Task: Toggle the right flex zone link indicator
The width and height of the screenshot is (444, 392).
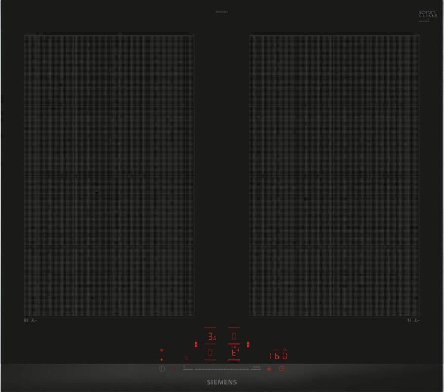Action: tap(248, 344)
